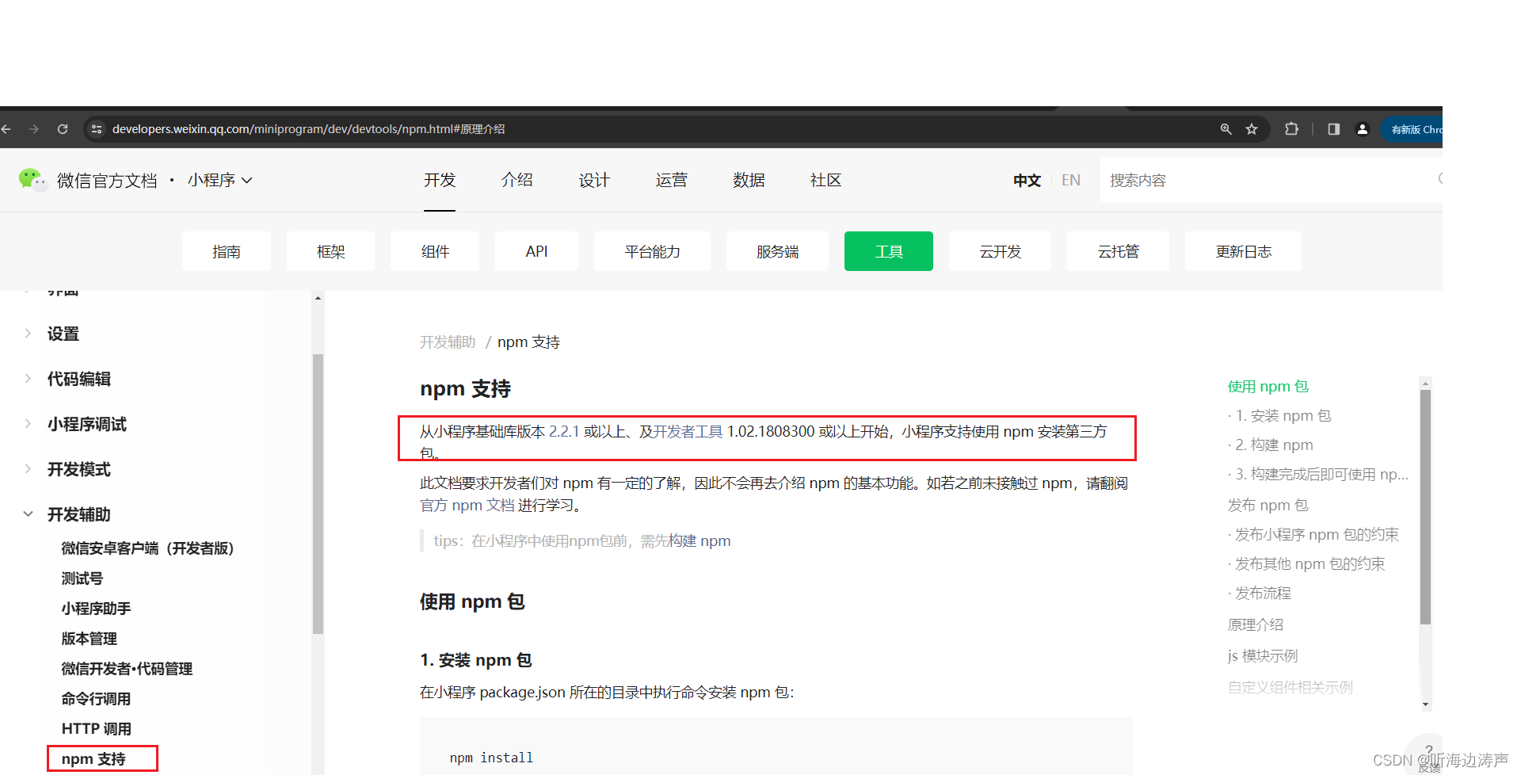Click the 构建 npm link in the tips
1521x775 pixels.
coord(700,540)
